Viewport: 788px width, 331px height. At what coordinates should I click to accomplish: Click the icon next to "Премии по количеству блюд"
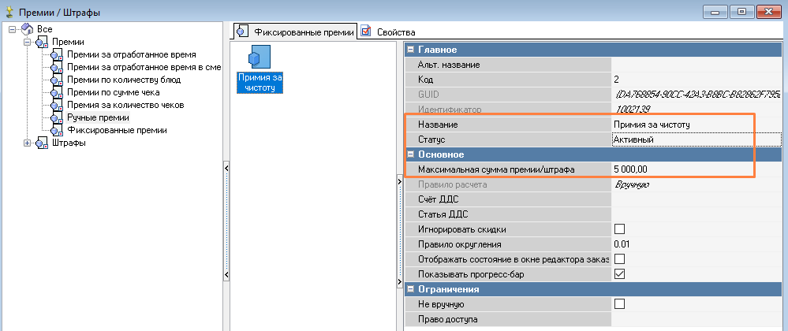point(56,80)
